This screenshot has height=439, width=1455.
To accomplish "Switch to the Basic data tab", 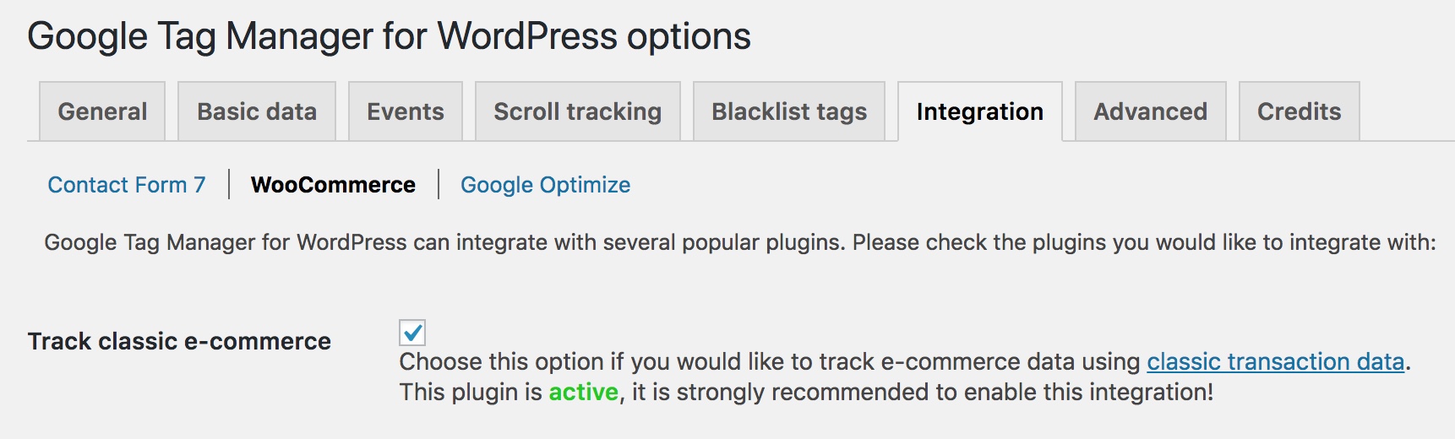I will (x=257, y=111).
